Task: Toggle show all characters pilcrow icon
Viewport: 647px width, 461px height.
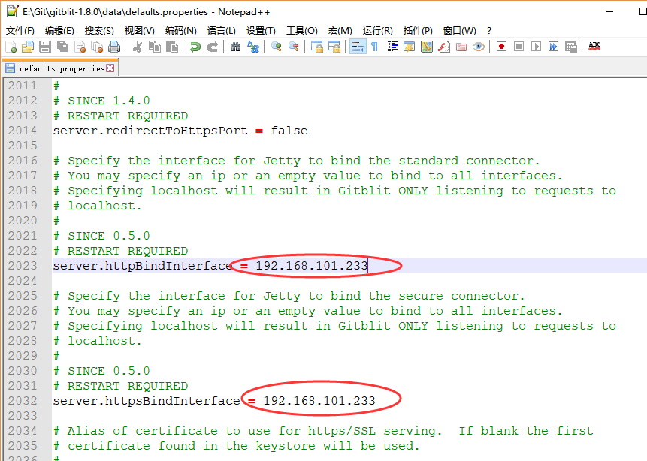Action: (x=375, y=47)
